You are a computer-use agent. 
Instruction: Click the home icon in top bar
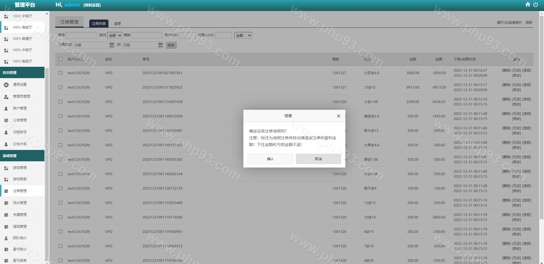[x=528, y=5]
